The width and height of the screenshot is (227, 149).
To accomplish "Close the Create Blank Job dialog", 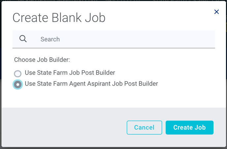I will pos(216,12).
